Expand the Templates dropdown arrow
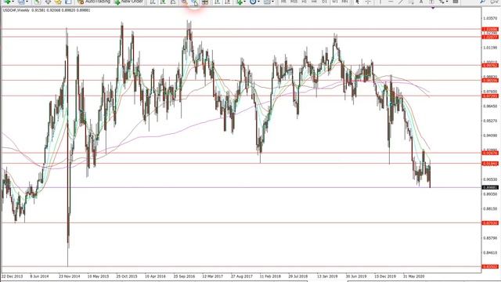 pos(272,2)
